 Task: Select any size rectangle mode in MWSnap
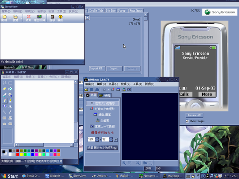102,109
